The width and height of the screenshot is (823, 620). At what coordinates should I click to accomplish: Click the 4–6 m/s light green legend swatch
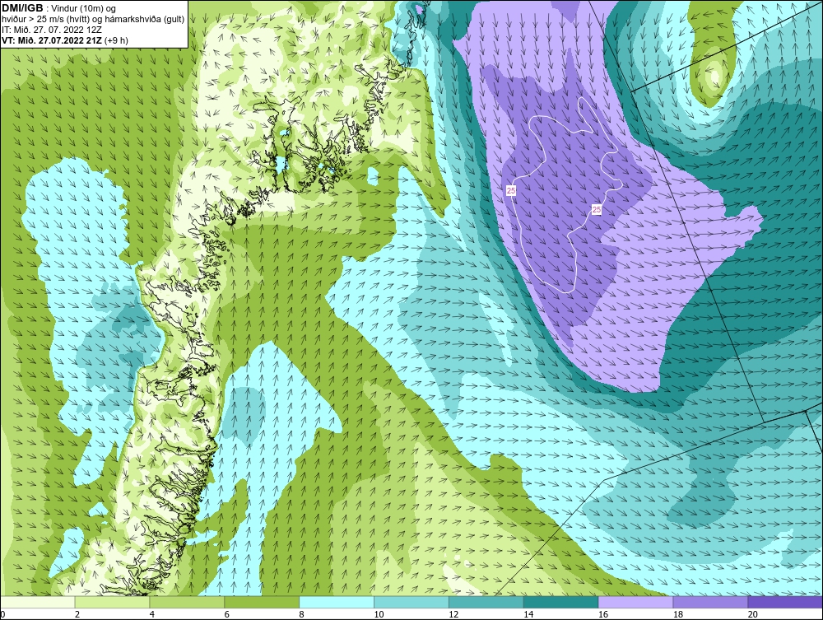187,602
